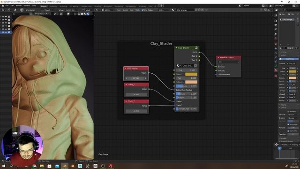Collapse the Scale_1 node
The image size is (300, 169).
126,84
